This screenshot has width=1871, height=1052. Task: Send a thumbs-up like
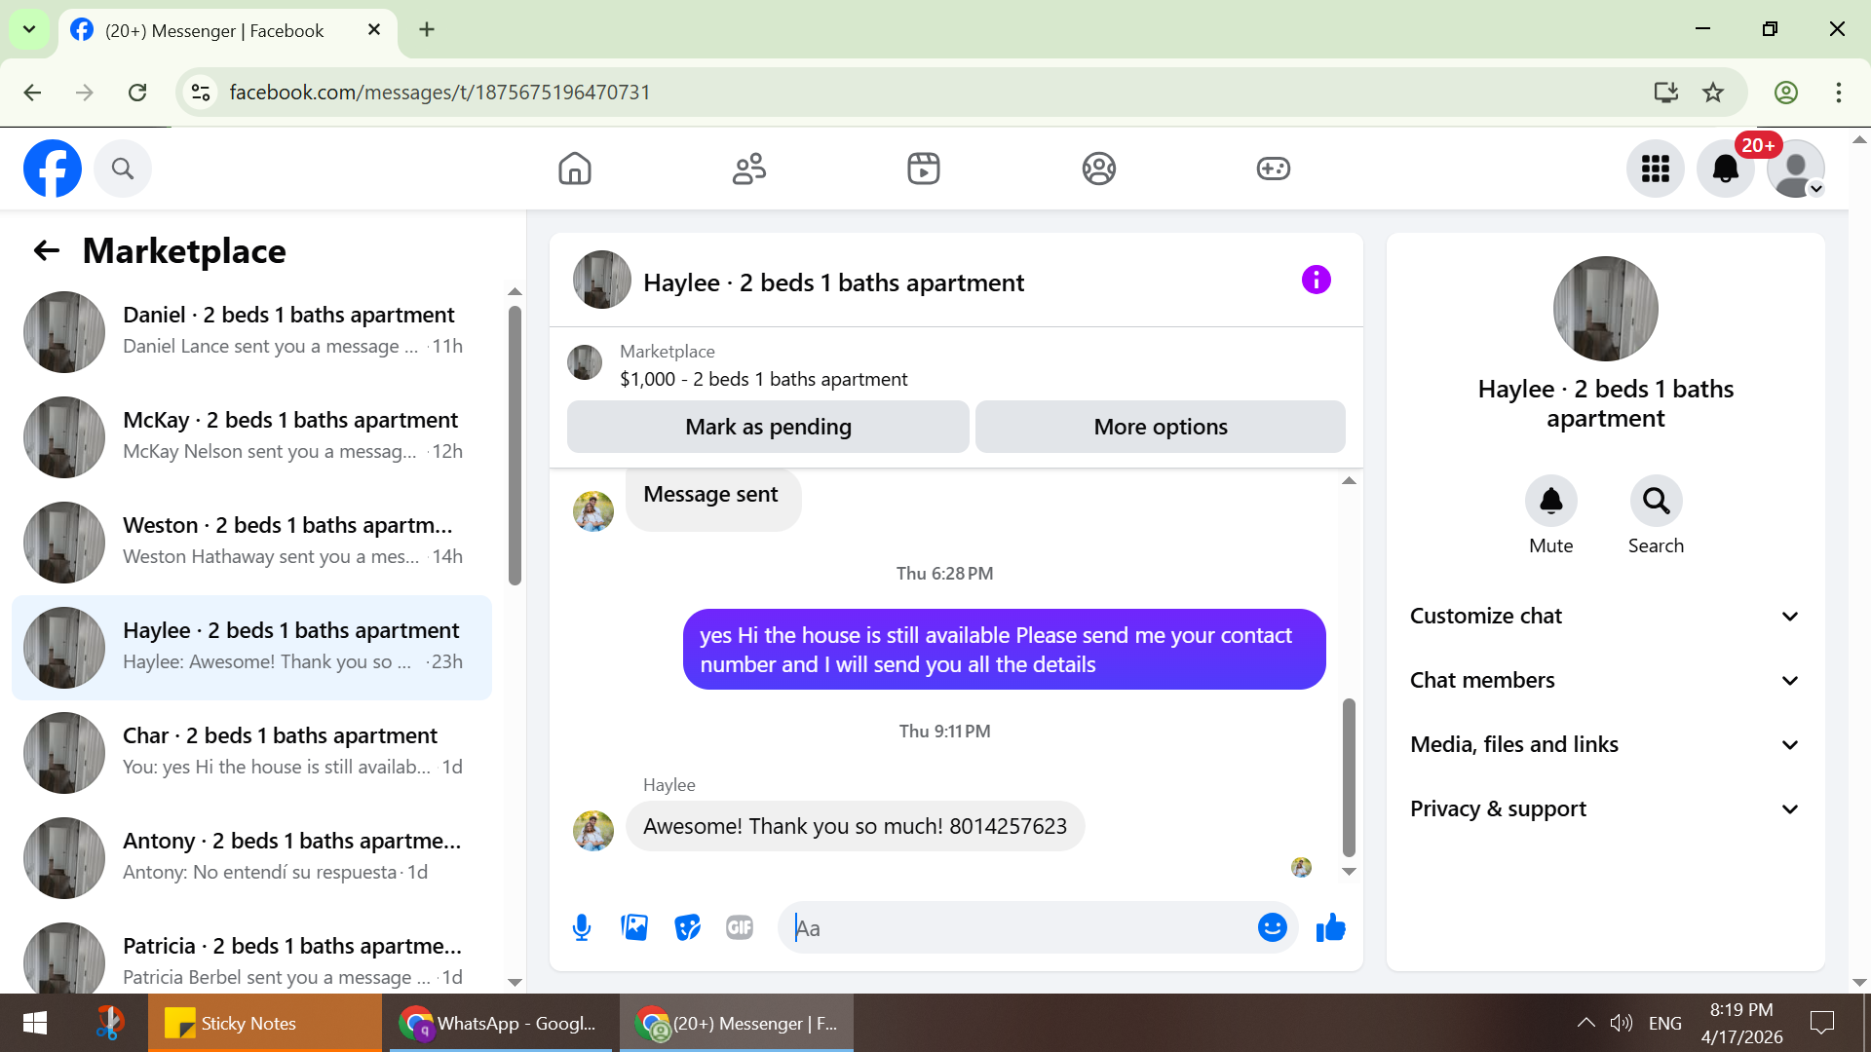[x=1330, y=927]
